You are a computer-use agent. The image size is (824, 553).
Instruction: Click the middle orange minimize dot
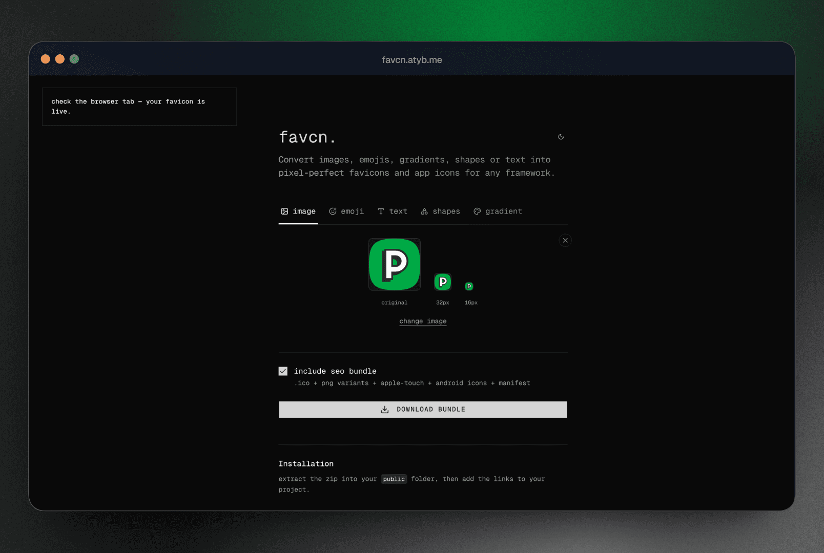[x=60, y=59]
